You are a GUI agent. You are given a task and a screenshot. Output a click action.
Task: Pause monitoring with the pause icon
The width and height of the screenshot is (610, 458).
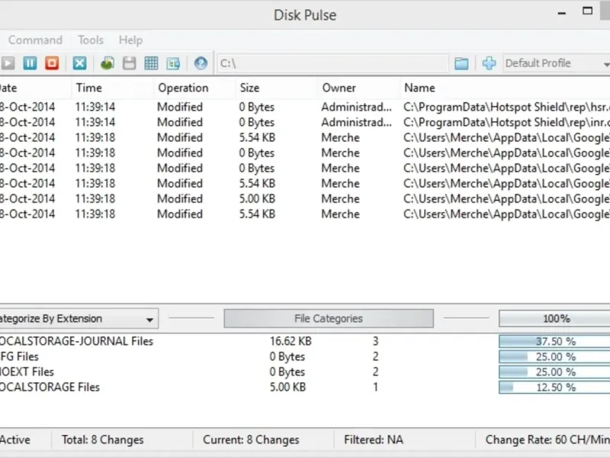click(30, 63)
